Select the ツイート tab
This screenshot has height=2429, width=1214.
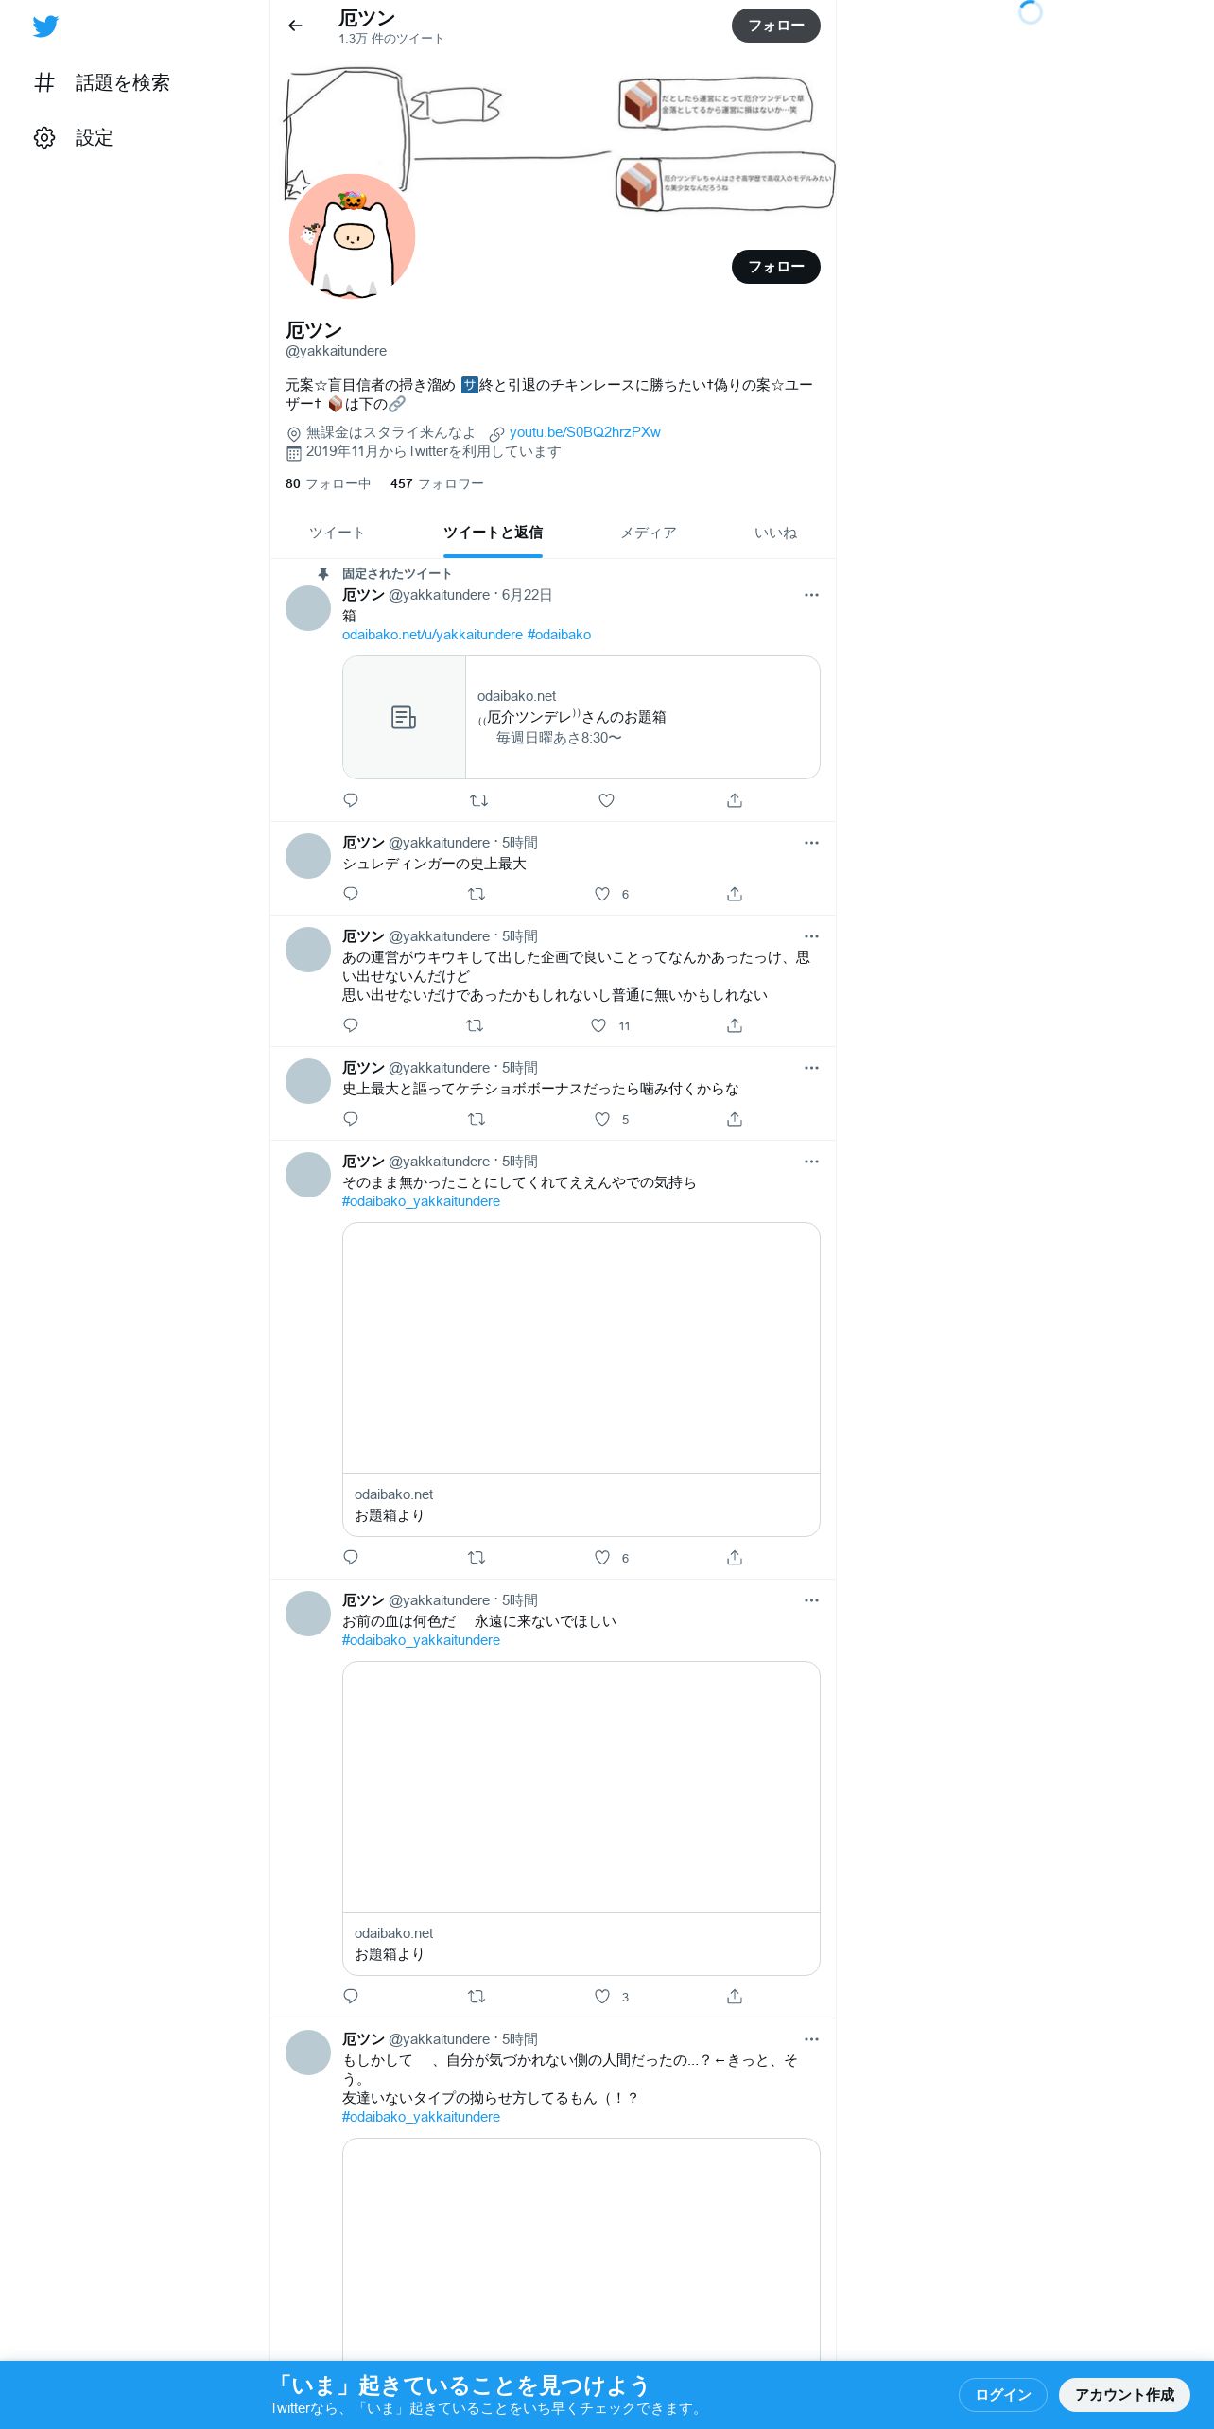click(x=337, y=533)
